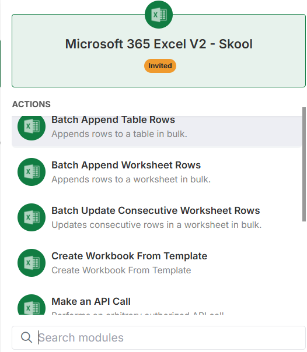Click 'Appends rows to a table in bulk.' description

click(x=119, y=134)
